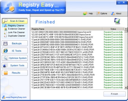Screen dimensions: 128x101
Task: Select the TypeLib {215D64D2 HELPDIR row
Action: tap(77, 52)
